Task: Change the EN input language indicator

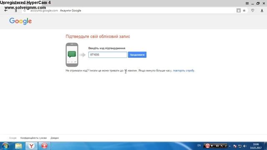Action: [199, 145]
